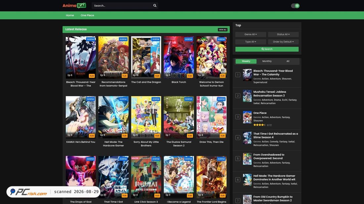Click Supernatural genre under Bleach ranking
The width and height of the screenshot is (364, 204).
pos(260,82)
